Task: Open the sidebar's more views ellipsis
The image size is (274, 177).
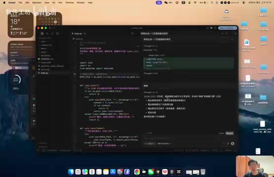Action: pos(63,33)
